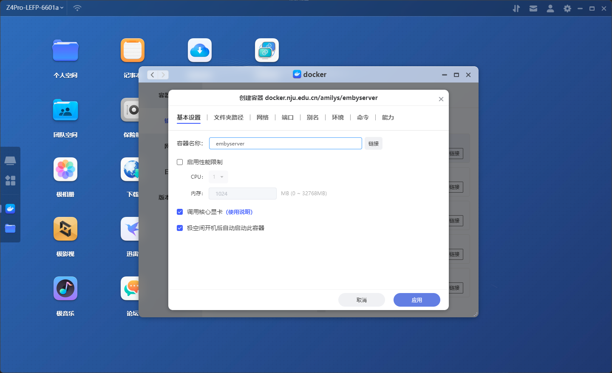Click the Docker icon in left sidebar
The height and width of the screenshot is (373, 612).
coord(10,208)
